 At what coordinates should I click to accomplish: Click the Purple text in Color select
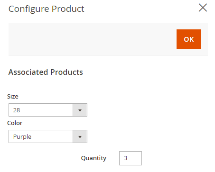click(x=22, y=137)
